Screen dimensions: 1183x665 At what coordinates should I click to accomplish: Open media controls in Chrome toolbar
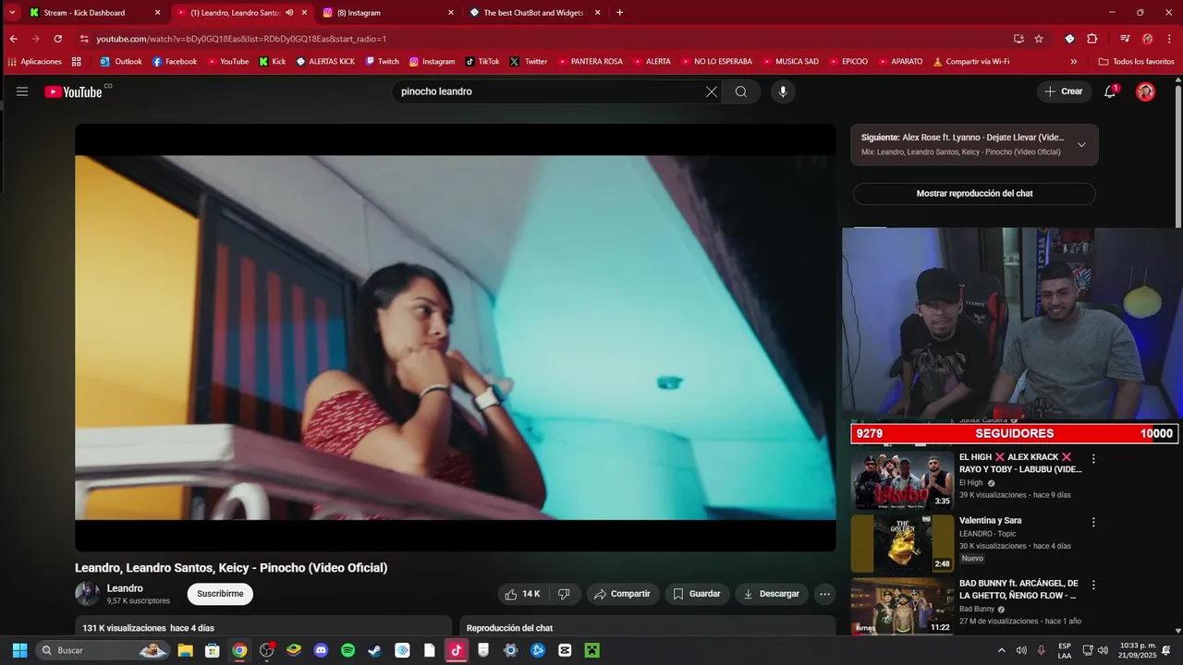click(1125, 39)
